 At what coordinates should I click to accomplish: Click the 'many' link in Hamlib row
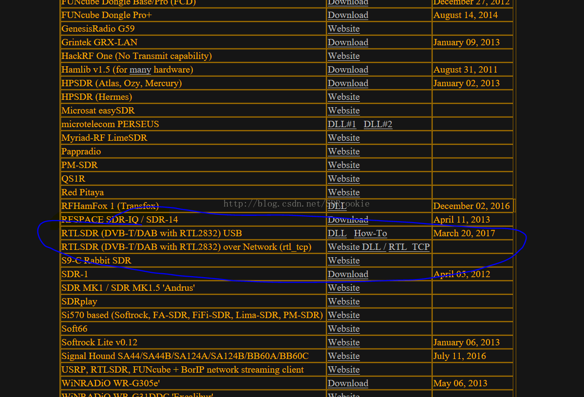click(140, 70)
